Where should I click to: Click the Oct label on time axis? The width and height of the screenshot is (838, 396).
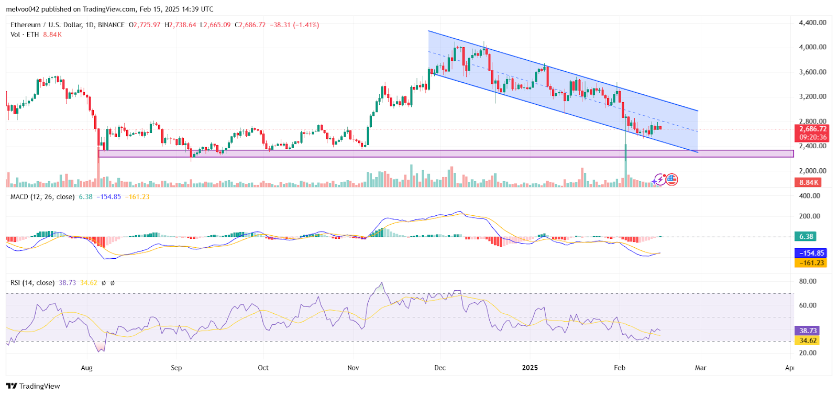263,368
